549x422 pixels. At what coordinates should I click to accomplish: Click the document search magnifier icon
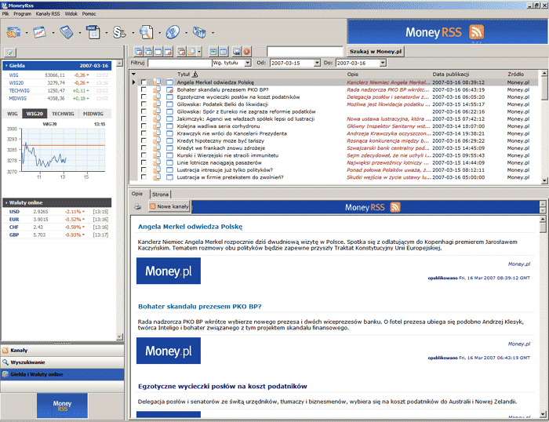click(147, 32)
